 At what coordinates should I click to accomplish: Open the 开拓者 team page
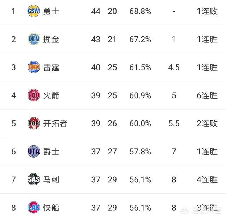[x=55, y=123]
